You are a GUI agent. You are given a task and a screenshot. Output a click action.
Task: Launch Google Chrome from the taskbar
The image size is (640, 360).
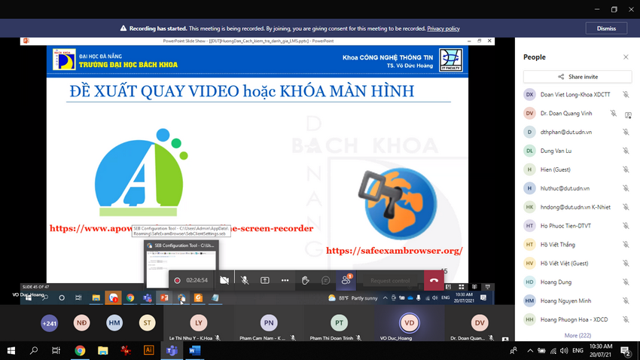click(80, 351)
